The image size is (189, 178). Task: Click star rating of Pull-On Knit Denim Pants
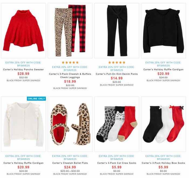tap(117, 63)
